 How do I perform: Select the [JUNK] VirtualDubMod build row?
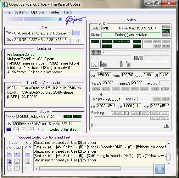click(44, 92)
